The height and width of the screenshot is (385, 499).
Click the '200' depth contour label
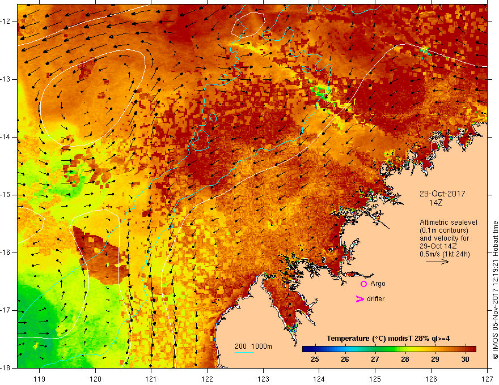[x=240, y=346]
